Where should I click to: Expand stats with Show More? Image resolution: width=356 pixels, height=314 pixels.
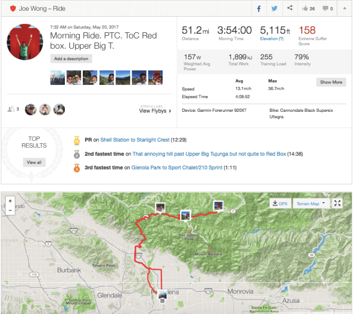tap(331, 82)
